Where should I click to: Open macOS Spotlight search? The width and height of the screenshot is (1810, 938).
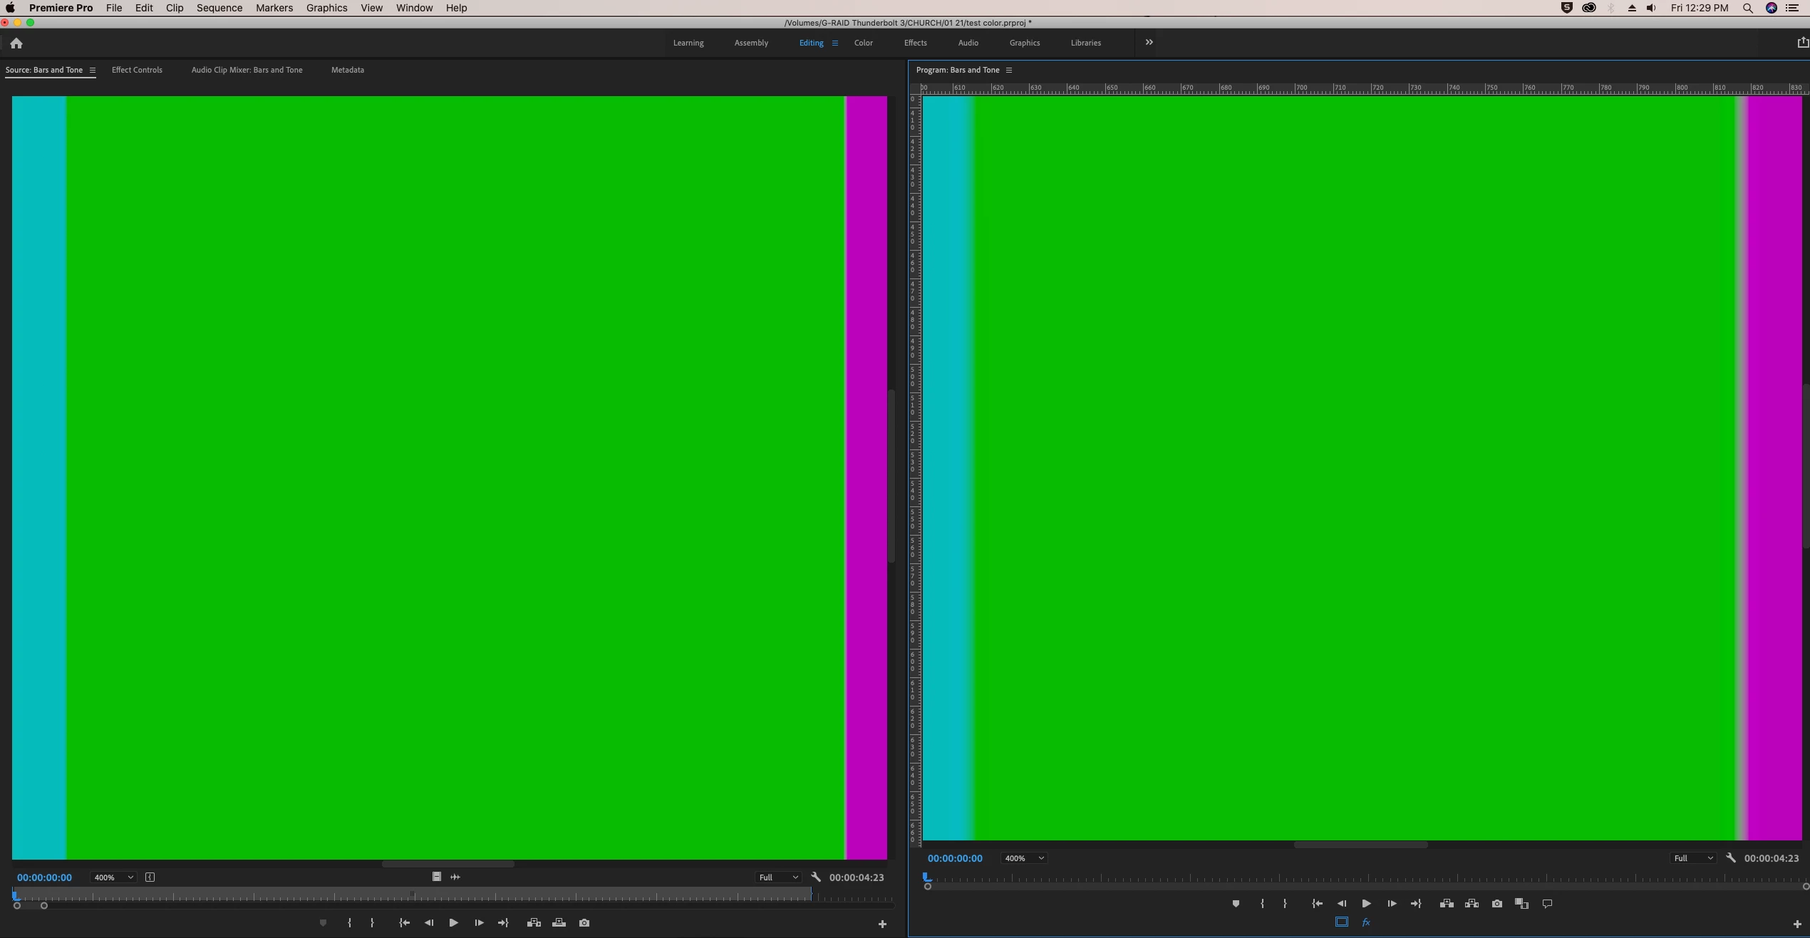tap(1747, 8)
